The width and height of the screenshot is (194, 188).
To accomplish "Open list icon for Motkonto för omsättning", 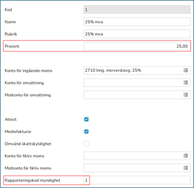I will click(x=186, y=95).
